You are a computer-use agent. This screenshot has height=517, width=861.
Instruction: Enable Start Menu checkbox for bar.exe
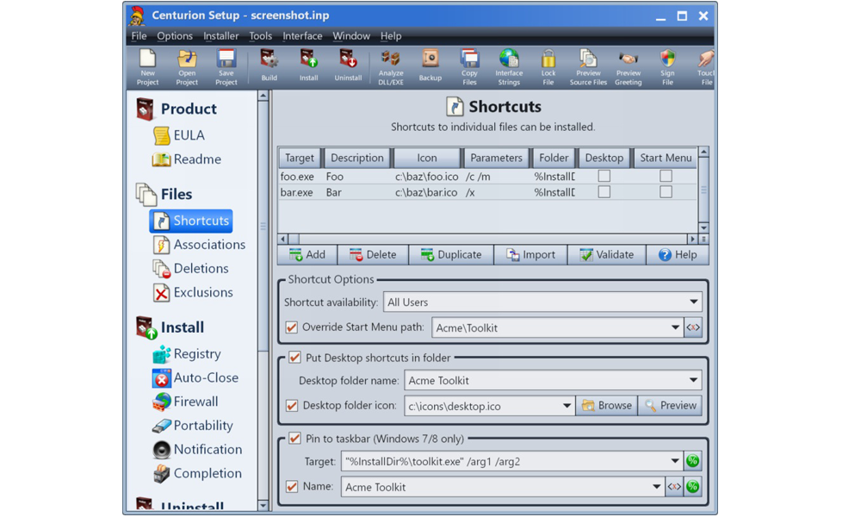pyautogui.click(x=666, y=192)
